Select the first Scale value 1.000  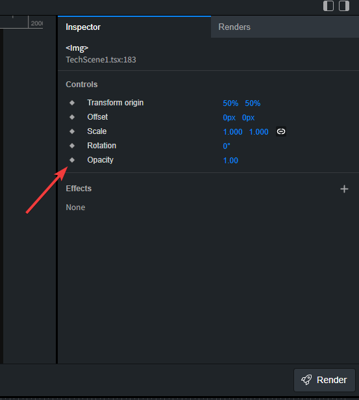[x=232, y=132]
